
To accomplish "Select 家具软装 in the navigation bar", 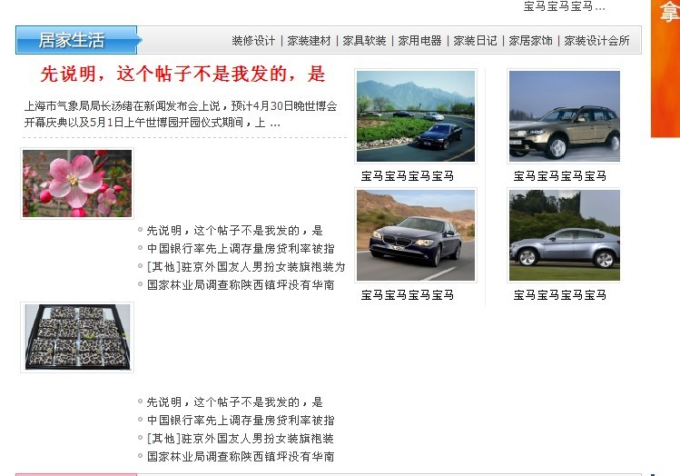I will (364, 41).
